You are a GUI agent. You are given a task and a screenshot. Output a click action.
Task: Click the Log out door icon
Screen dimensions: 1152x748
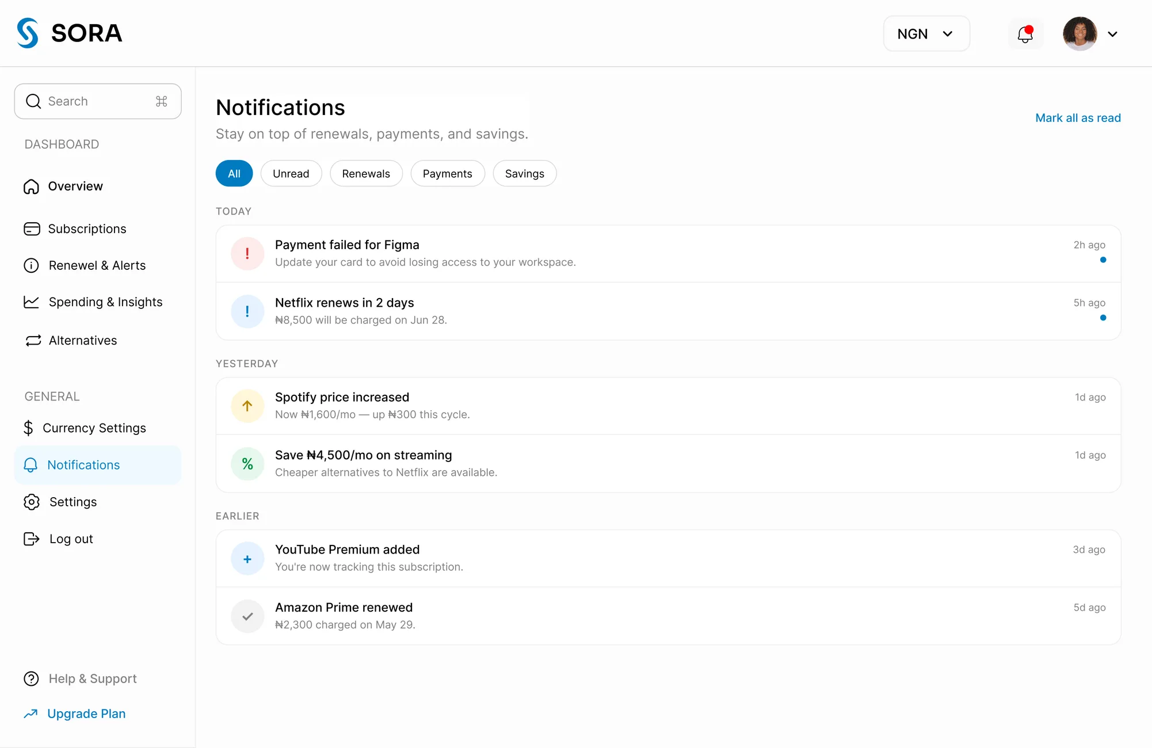pyautogui.click(x=31, y=539)
